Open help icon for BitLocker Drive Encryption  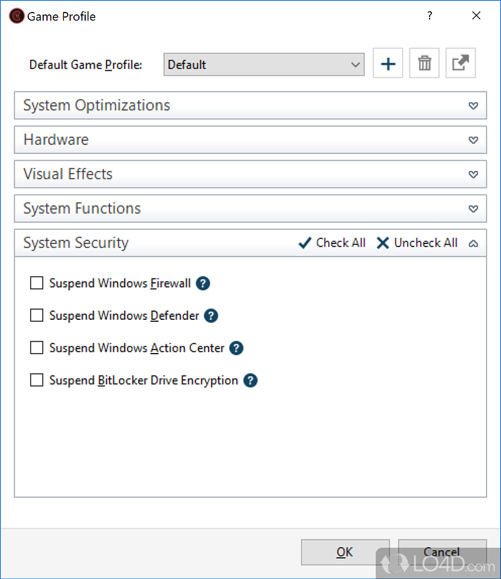[x=250, y=381]
